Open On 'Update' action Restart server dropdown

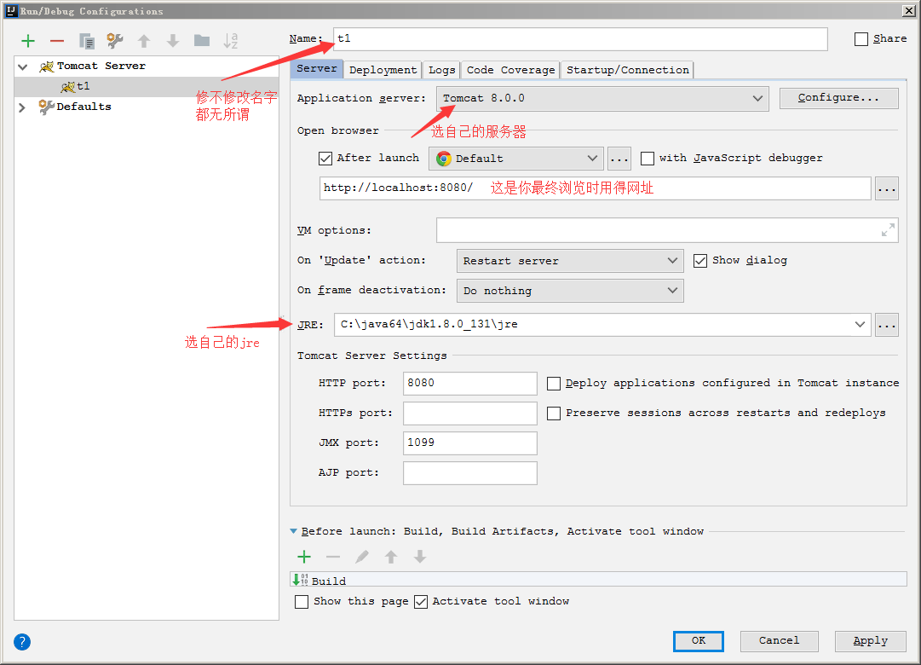pyautogui.click(x=570, y=261)
